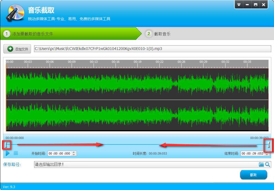Click the duration value 00:00:39:053
Image resolution: width=274 pixels, height=190 pixels.
click(x=158, y=153)
